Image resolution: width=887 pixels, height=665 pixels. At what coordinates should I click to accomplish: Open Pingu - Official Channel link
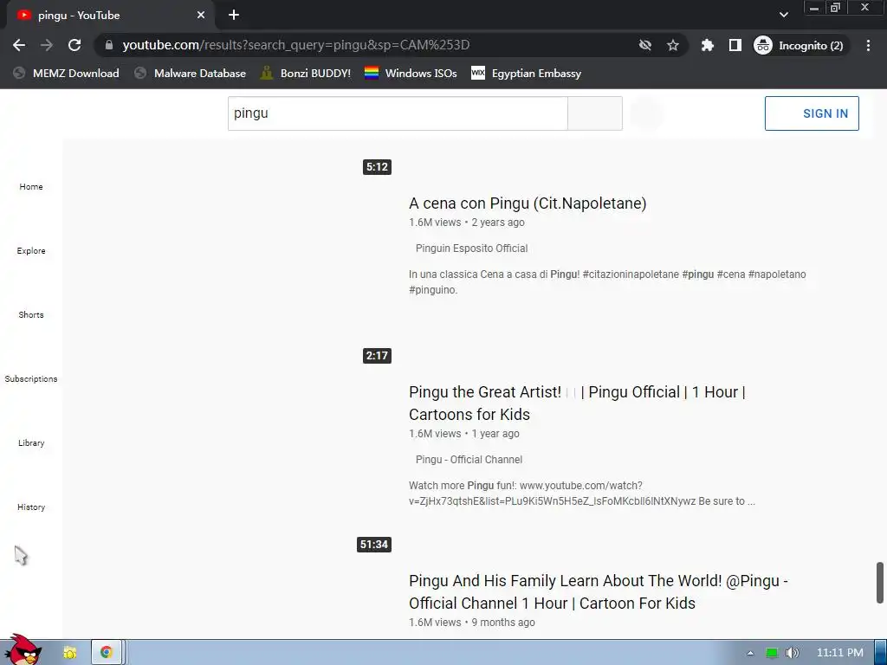[x=469, y=460]
